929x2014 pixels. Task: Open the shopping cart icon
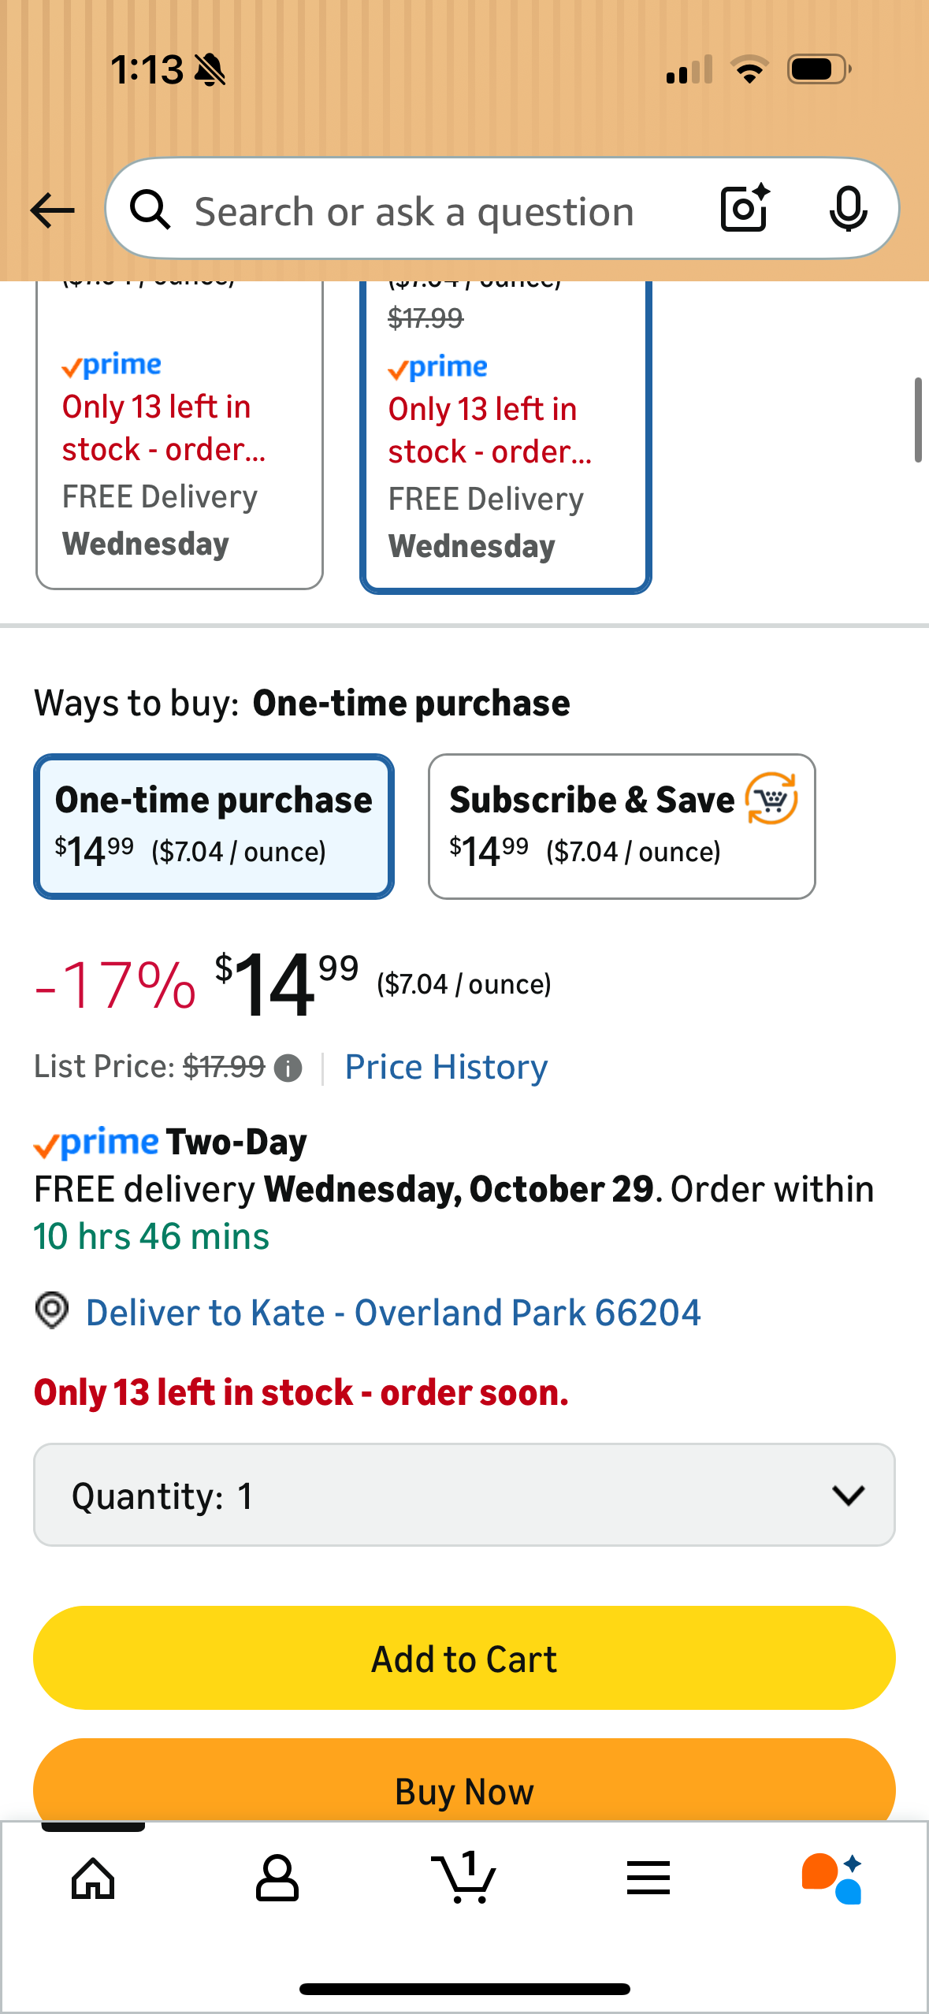click(464, 1878)
